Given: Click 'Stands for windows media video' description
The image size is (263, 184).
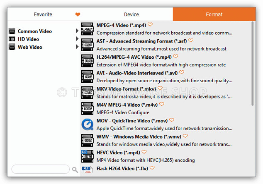Looking at the screenshot, I should tap(164, 144).
